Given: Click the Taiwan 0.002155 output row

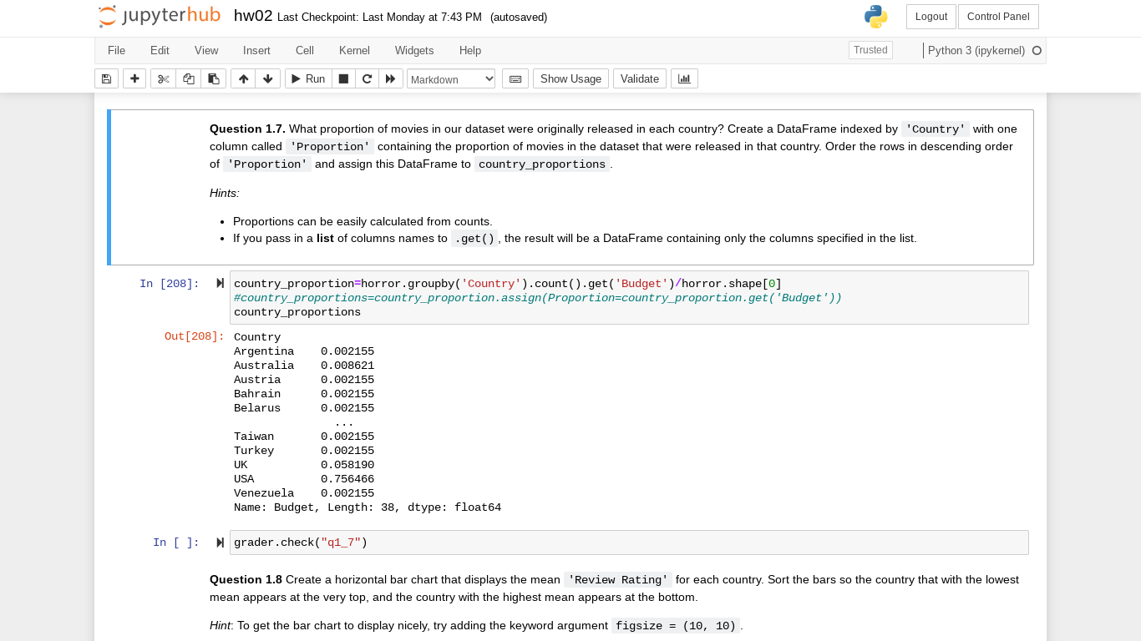Looking at the screenshot, I should [304, 437].
